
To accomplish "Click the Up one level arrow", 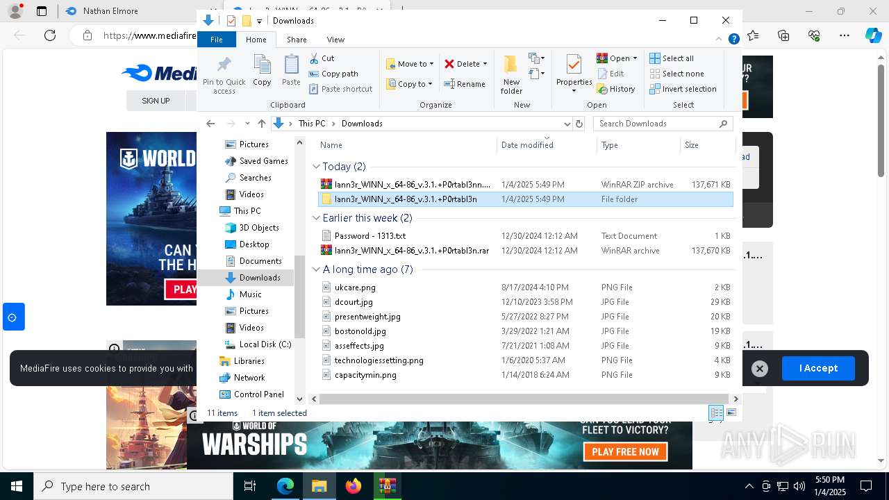I will point(261,124).
